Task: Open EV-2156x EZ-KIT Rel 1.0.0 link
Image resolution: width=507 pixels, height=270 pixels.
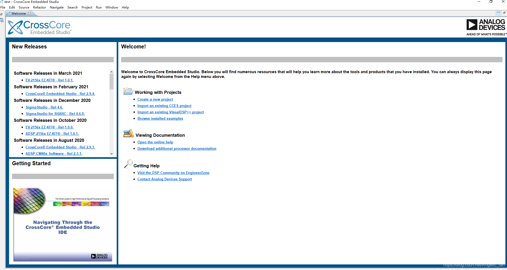Action: (x=50, y=127)
